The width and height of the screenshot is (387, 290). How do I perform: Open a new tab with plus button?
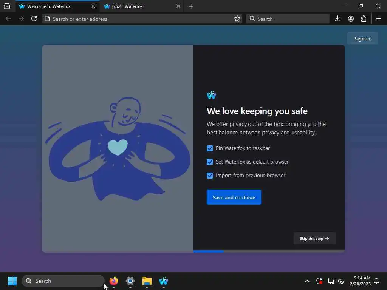point(191,6)
